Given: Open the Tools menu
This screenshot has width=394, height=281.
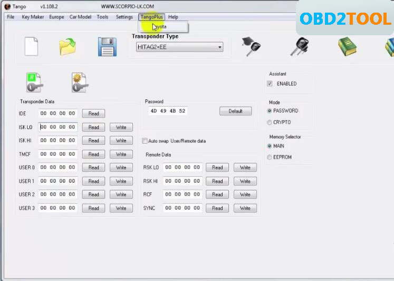Looking at the screenshot, I should 102,17.
